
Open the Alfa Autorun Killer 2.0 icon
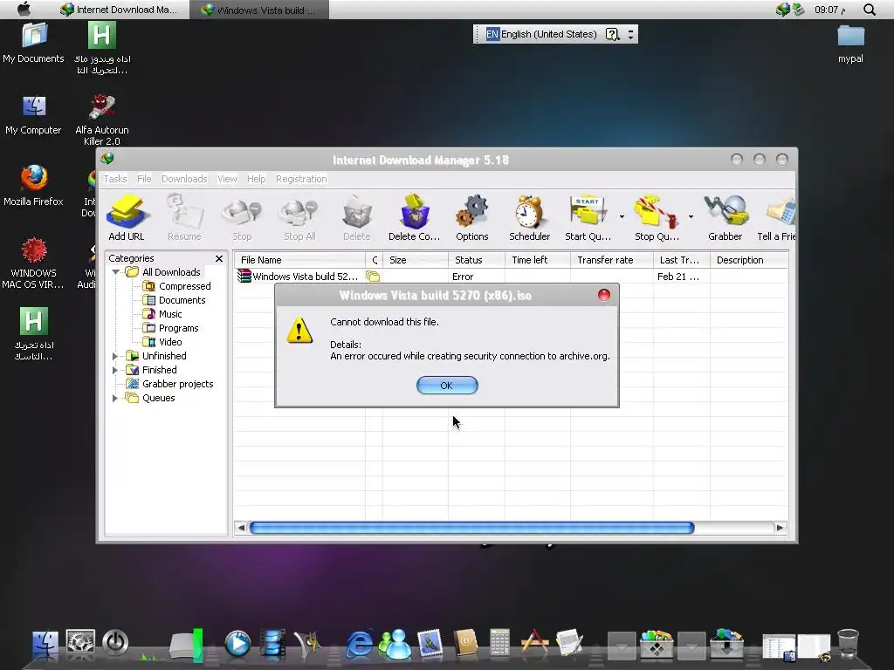(102, 120)
